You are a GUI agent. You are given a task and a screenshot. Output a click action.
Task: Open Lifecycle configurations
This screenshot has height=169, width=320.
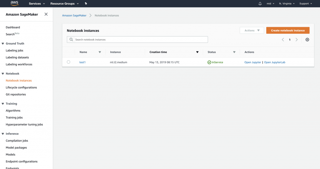pyautogui.click(x=21, y=88)
